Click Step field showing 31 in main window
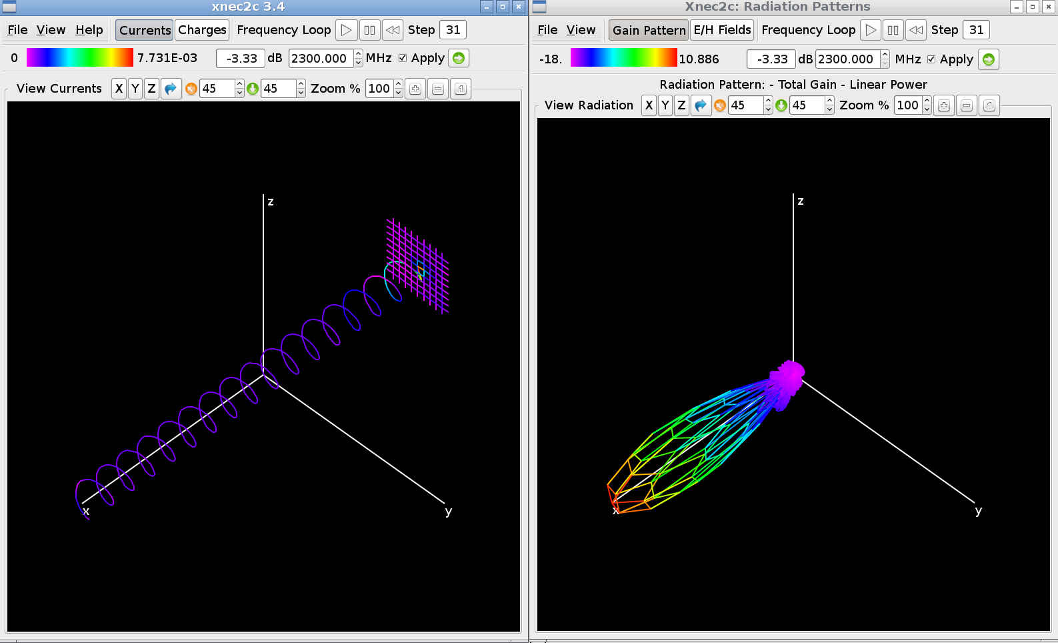 click(453, 30)
